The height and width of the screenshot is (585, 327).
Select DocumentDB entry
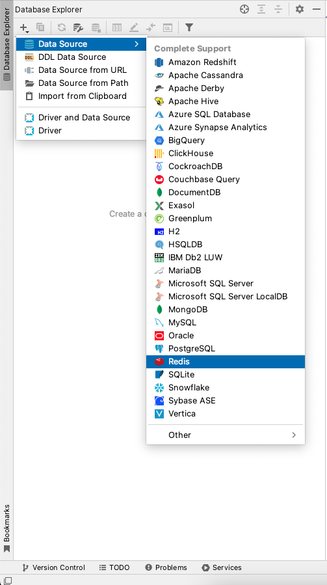226,193
